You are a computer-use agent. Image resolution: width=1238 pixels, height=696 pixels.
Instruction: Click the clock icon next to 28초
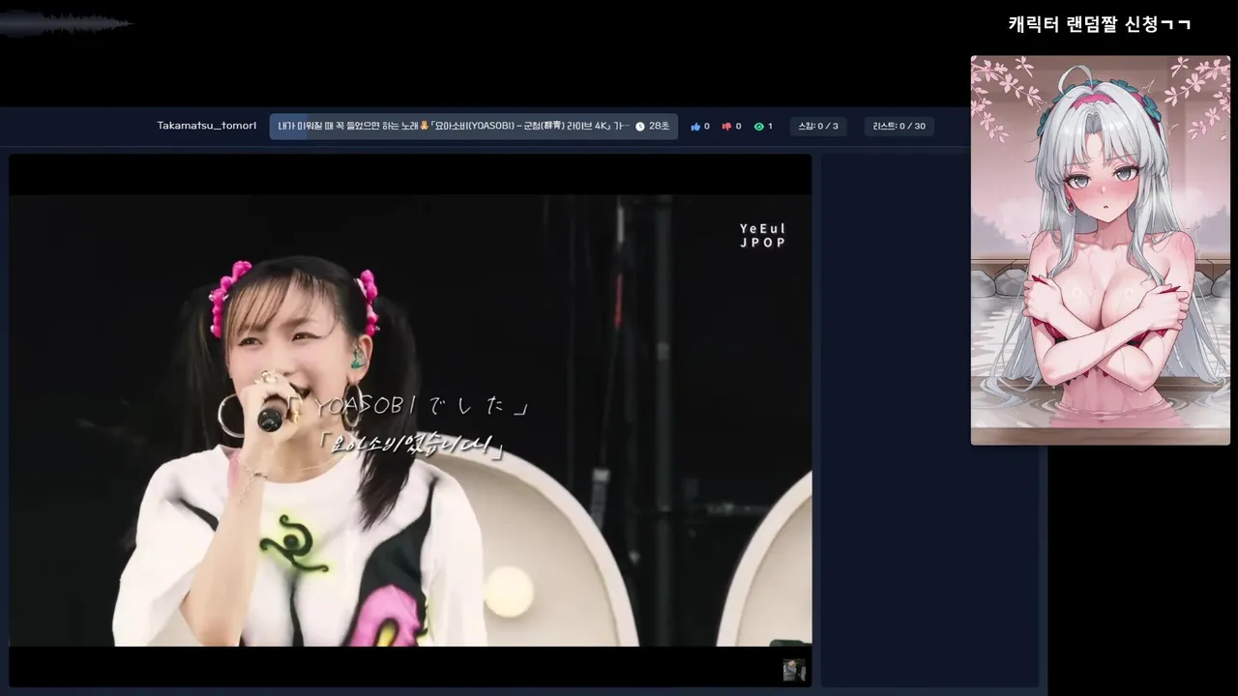640,127
